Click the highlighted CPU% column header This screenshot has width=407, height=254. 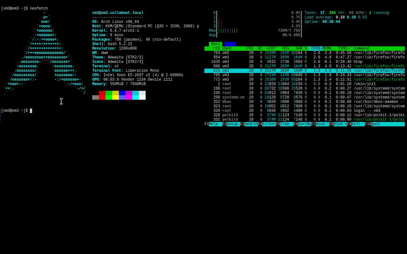coord(316,48)
